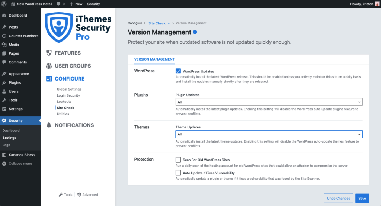Click the Appearance paintbrush icon
The image size is (381, 206).
click(x=4, y=73)
